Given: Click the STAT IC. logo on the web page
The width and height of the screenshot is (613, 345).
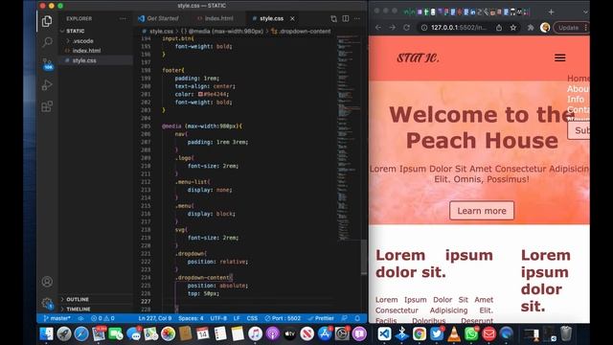Looking at the screenshot, I should pyautogui.click(x=418, y=57).
